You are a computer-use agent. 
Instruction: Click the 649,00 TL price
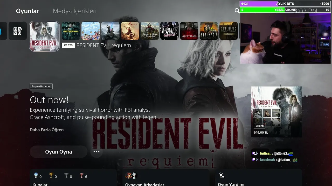tap(261, 133)
